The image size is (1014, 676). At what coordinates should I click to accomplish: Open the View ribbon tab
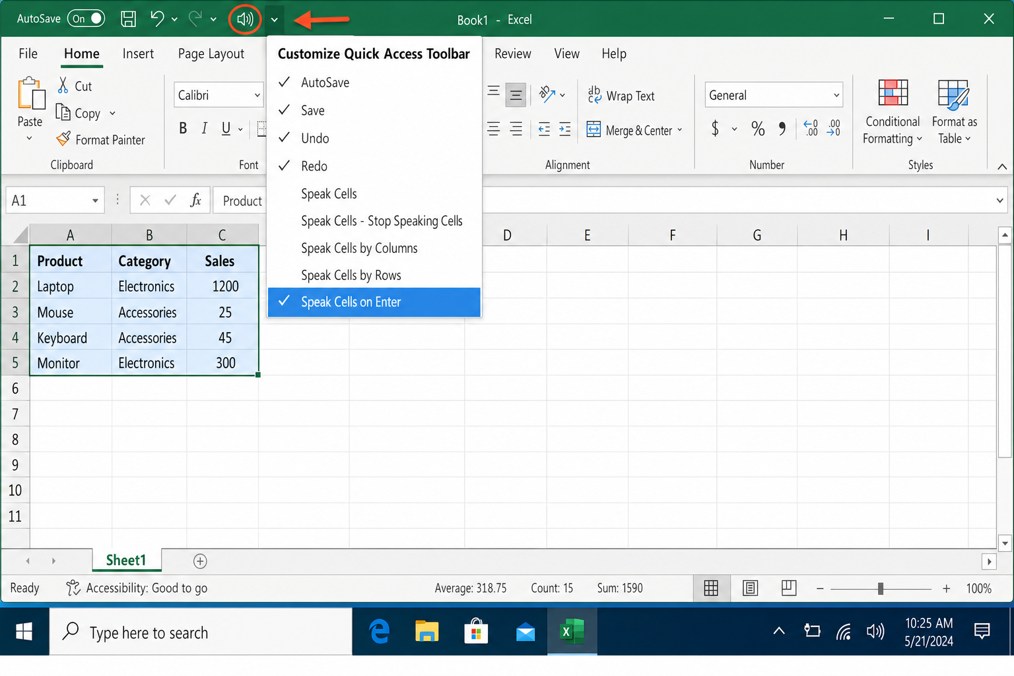pyautogui.click(x=566, y=53)
